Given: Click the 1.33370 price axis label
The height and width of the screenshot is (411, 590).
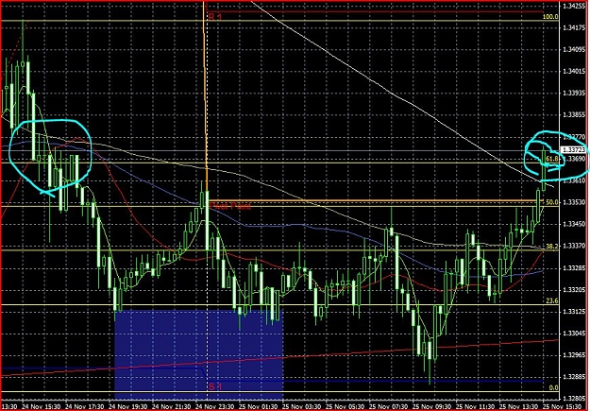Looking at the screenshot, I should (573, 246).
